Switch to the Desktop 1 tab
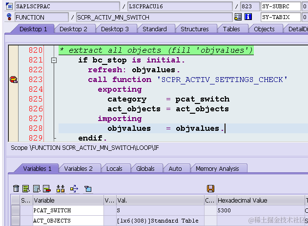The height and width of the screenshot is (226, 308). coord(33,29)
